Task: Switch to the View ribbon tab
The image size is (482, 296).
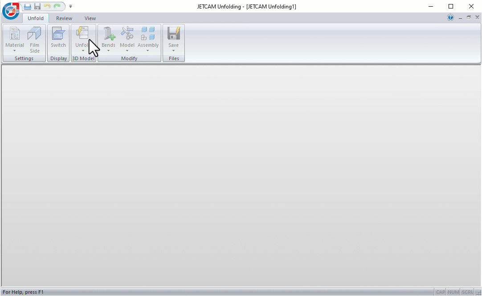Action: coord(90,18)
